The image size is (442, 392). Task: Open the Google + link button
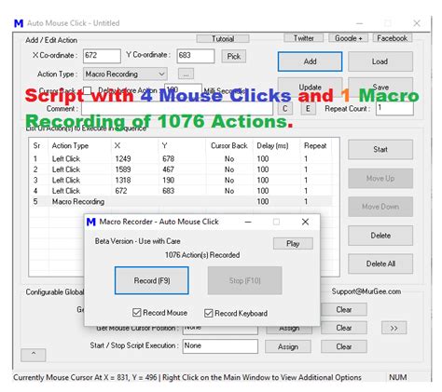[348, 38]
